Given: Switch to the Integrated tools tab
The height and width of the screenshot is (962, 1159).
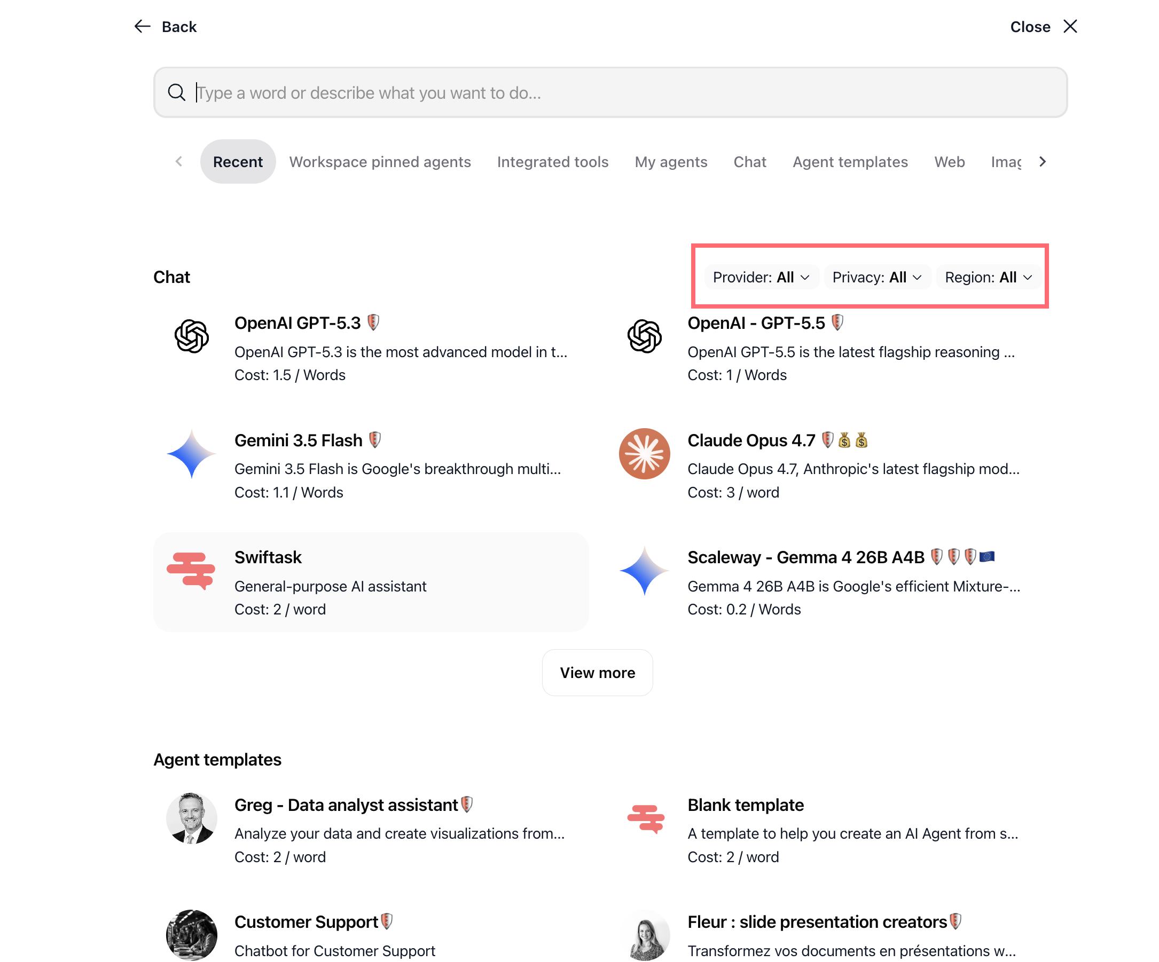Looking at the screenshot, I should tap(552, 162).
